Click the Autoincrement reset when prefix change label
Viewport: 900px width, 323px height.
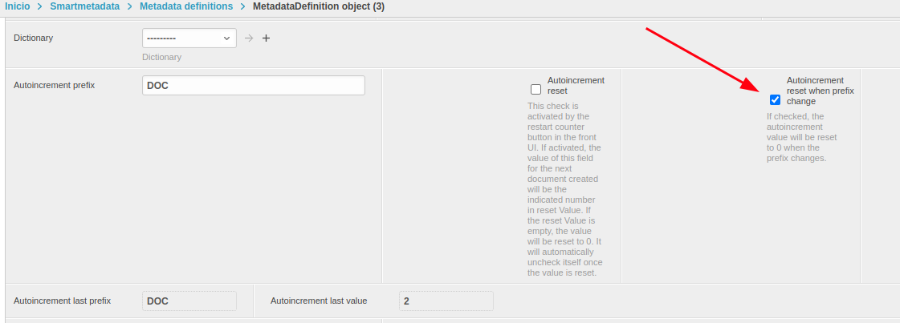point(820,91)
